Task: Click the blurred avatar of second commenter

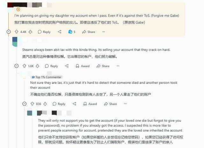Action: pos(15,42)
